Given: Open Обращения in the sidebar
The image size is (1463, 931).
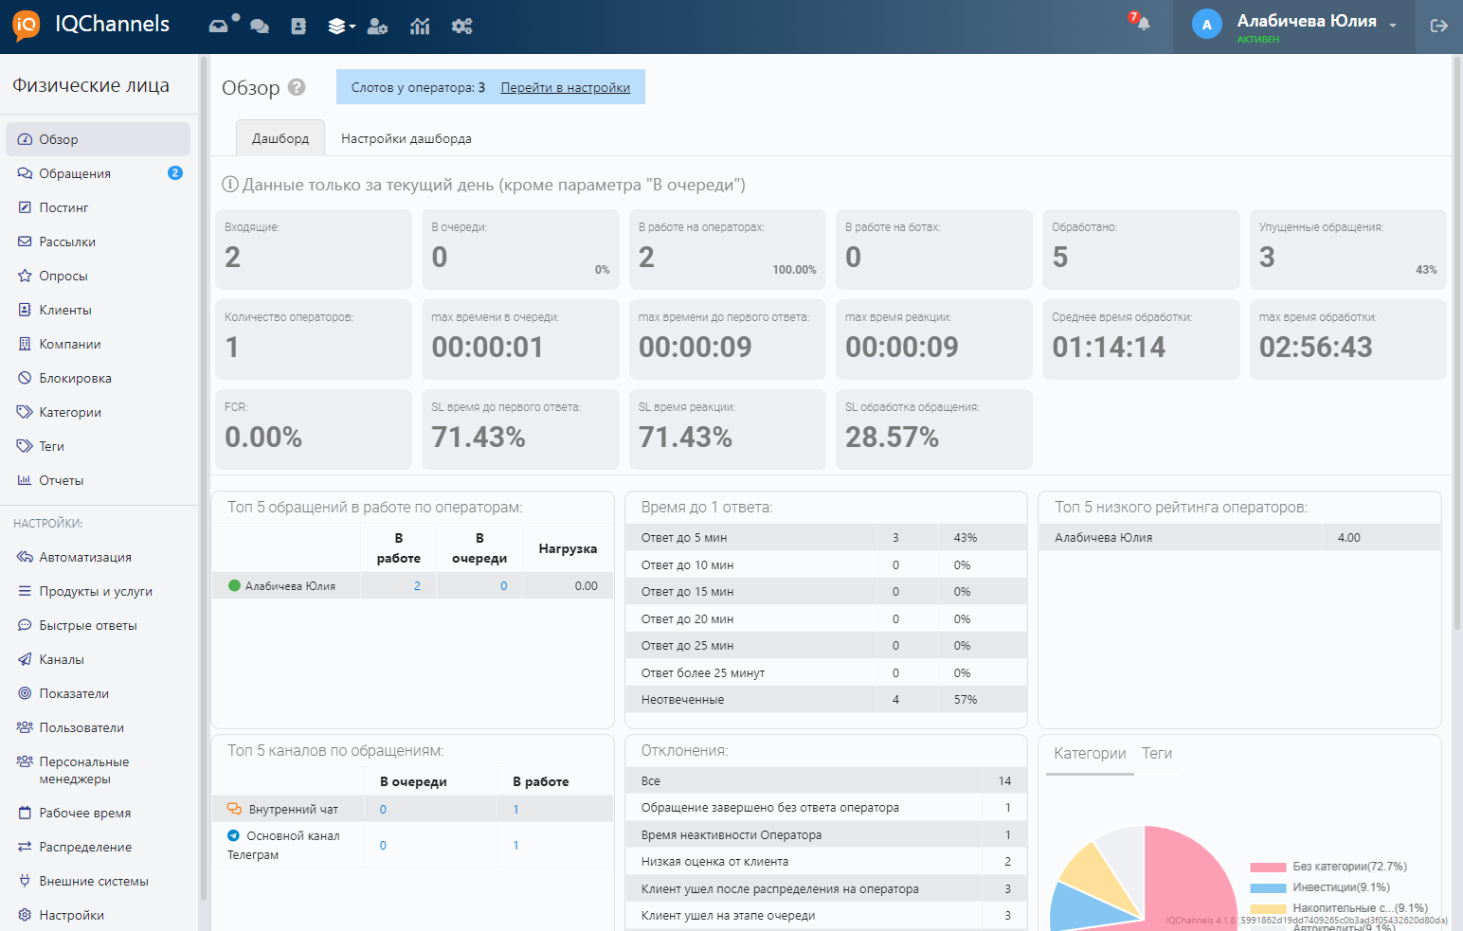Looking at the screenshot, I should click(99, 173).
